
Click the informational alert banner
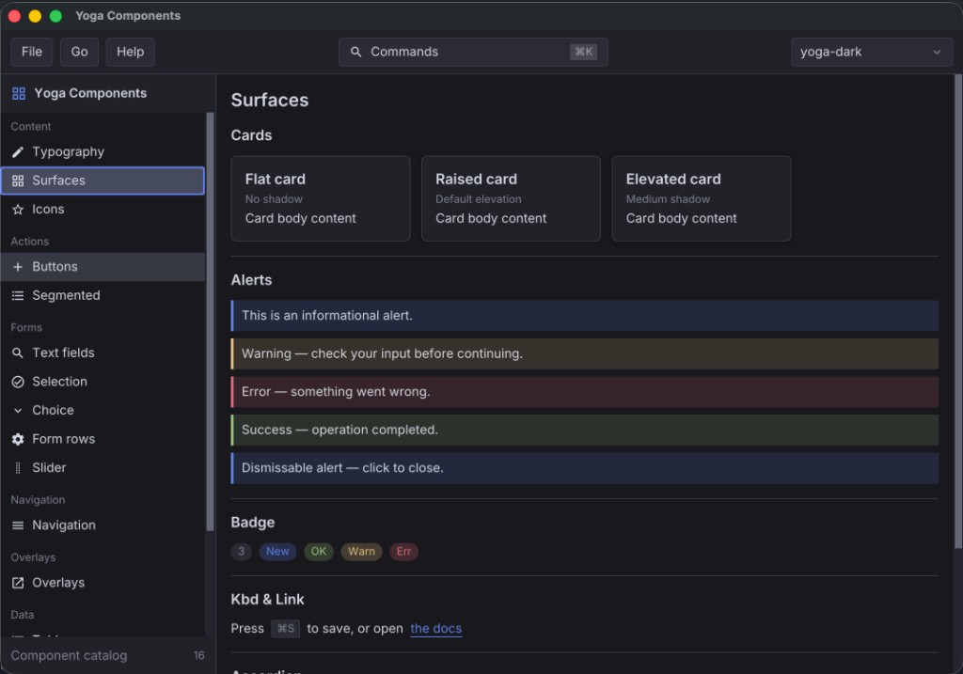585,316
